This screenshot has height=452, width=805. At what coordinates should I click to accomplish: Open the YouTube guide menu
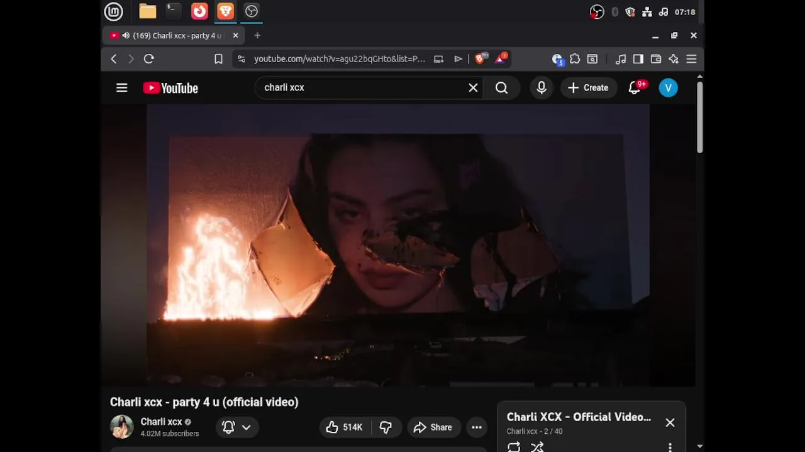click(122, 88)
